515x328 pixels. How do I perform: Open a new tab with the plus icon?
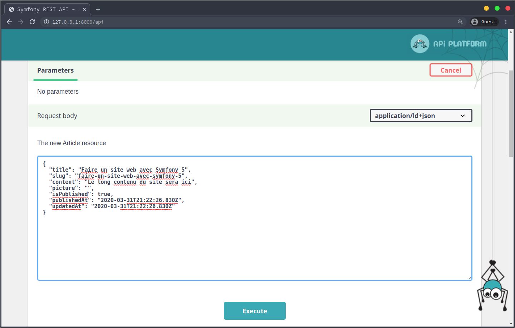point(98,9)
